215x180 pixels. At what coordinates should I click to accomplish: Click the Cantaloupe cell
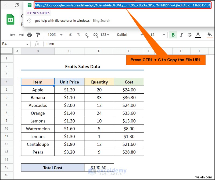coord(38,144)
